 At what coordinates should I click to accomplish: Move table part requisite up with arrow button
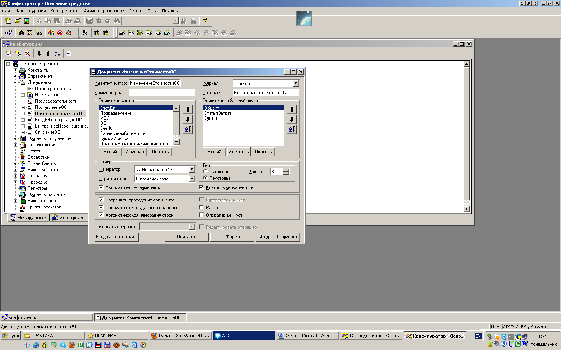291,109
